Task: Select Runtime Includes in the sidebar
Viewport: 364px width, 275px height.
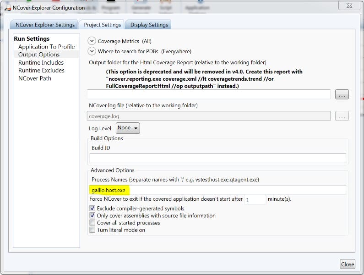Action: (41, 62)
